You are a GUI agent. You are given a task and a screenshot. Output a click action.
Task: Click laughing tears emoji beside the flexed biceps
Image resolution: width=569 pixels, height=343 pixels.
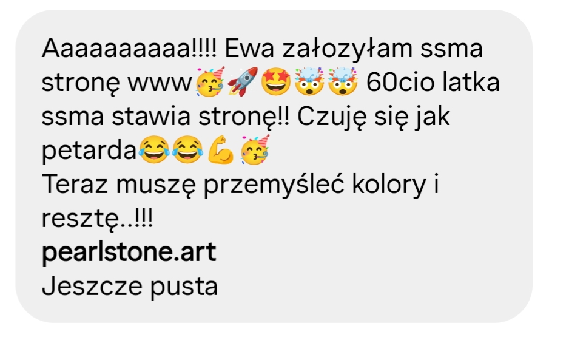tap(187, 149)
